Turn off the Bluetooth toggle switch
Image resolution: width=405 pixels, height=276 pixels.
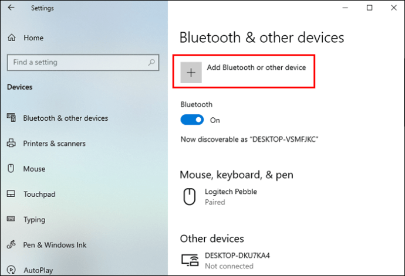tap(192, 120)
